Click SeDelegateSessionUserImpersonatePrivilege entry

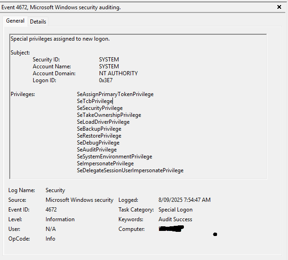(130, 170)
